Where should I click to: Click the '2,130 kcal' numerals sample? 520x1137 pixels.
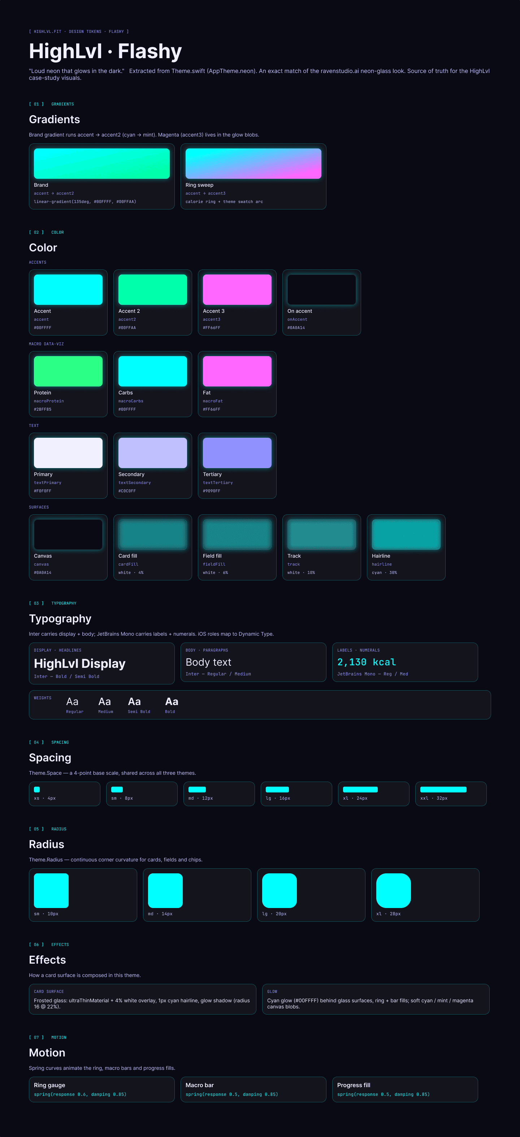click(x=367, y=662)
